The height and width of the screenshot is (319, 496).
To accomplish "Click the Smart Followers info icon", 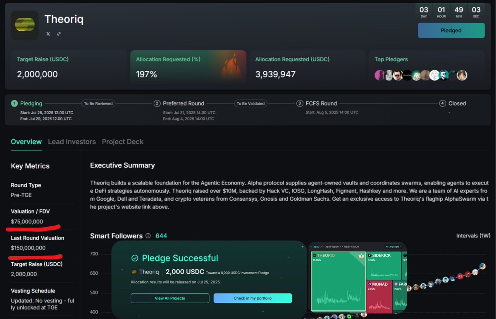I will click(148, 236).
